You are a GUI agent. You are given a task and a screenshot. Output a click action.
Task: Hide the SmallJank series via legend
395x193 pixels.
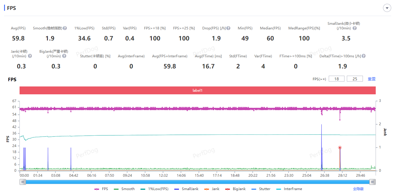pyautogui.click(x=186, y=189)
